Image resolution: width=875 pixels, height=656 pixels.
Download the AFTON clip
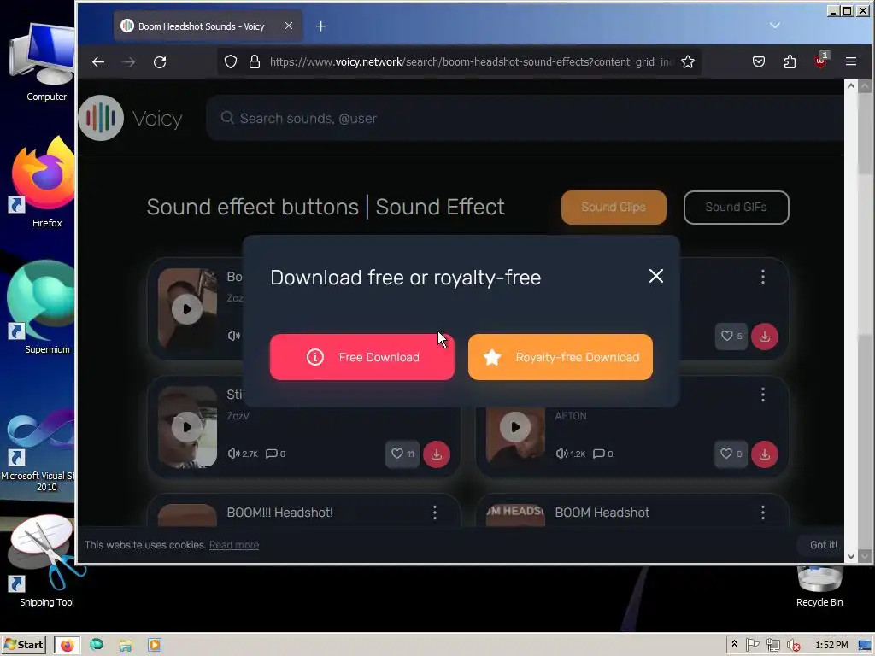(x=765, y=454)
